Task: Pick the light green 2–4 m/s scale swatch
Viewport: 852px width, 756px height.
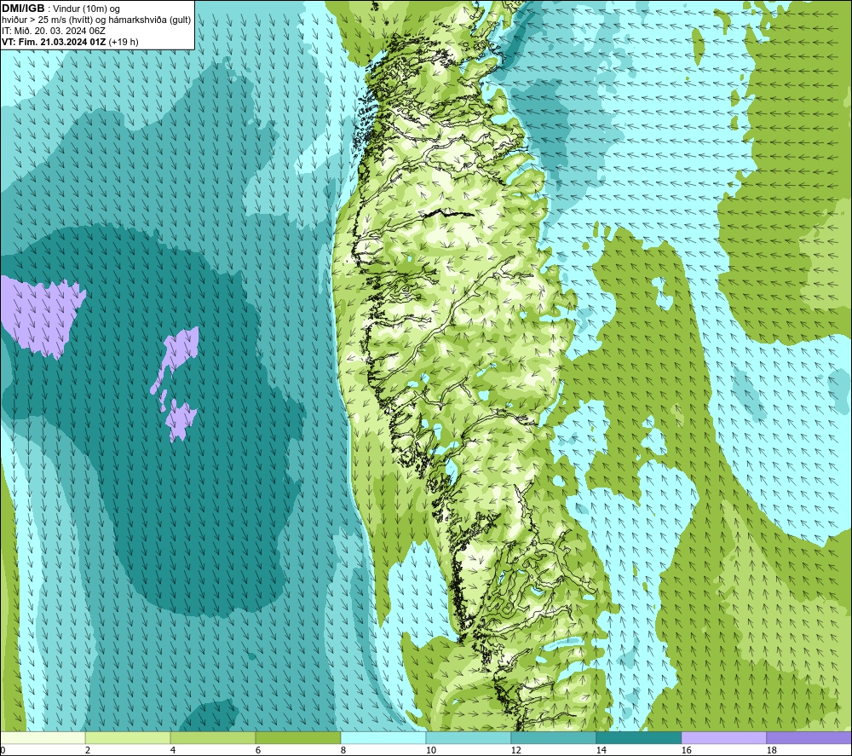Action: [x=128, y=737]
